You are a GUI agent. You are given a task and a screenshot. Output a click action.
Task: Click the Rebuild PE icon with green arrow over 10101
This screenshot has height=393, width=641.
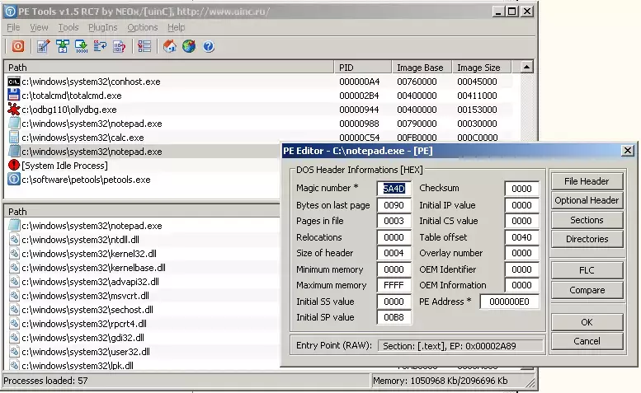pos(82,46)
